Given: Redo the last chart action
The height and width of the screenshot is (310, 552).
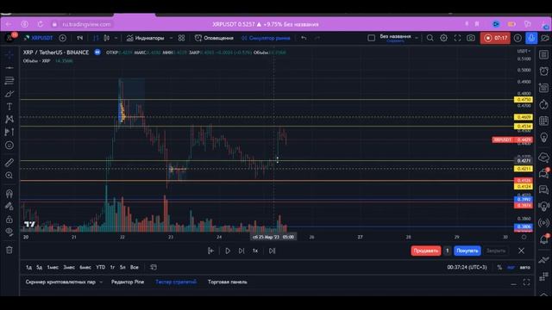Looking at the screenshot, I should [317, 38].
